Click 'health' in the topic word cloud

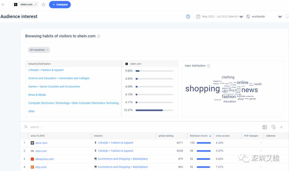pyautogui.click(x=258, y=84)
